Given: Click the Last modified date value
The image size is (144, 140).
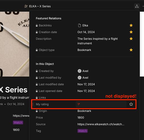Looking at the screenshot, I should point(86,84).
